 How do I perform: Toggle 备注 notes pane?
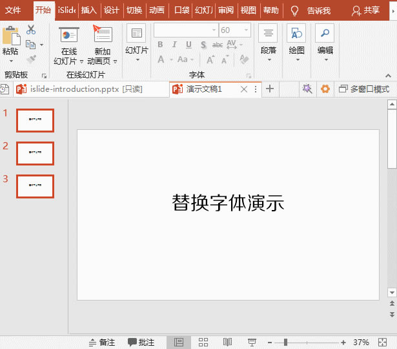101,342
